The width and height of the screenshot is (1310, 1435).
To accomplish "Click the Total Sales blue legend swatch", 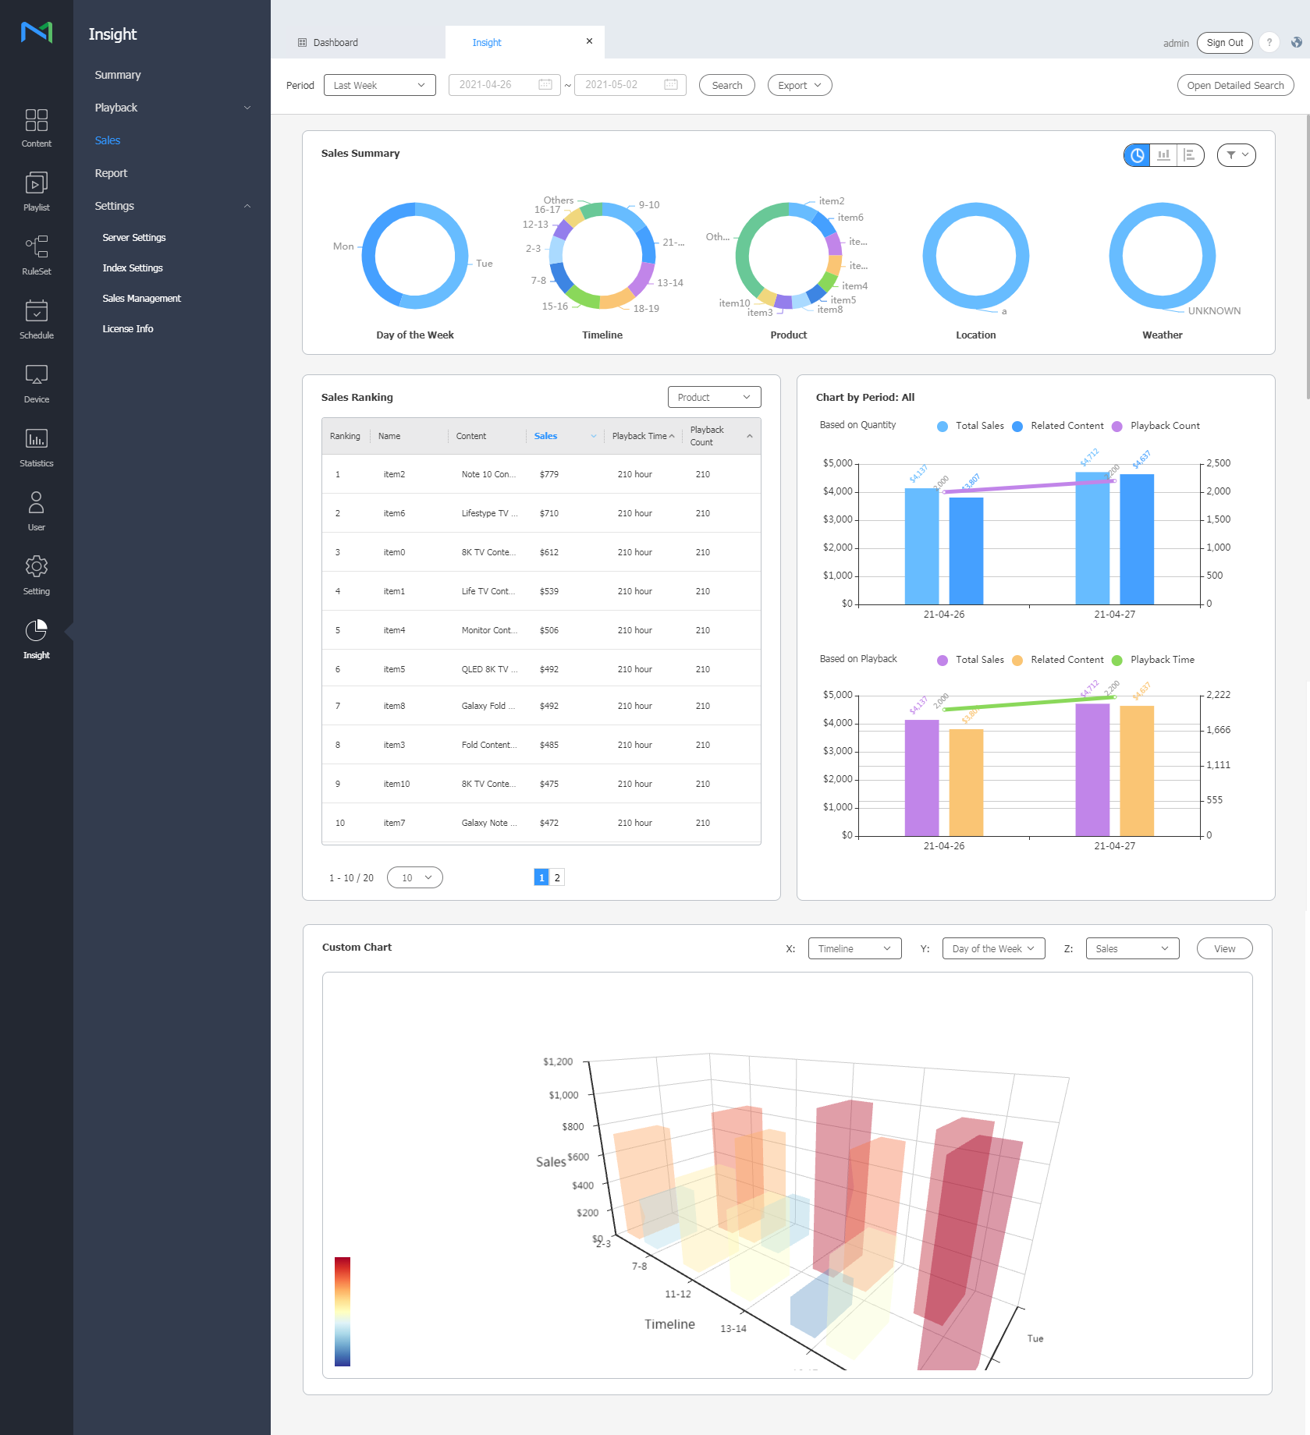I will [x=943, y=426].
